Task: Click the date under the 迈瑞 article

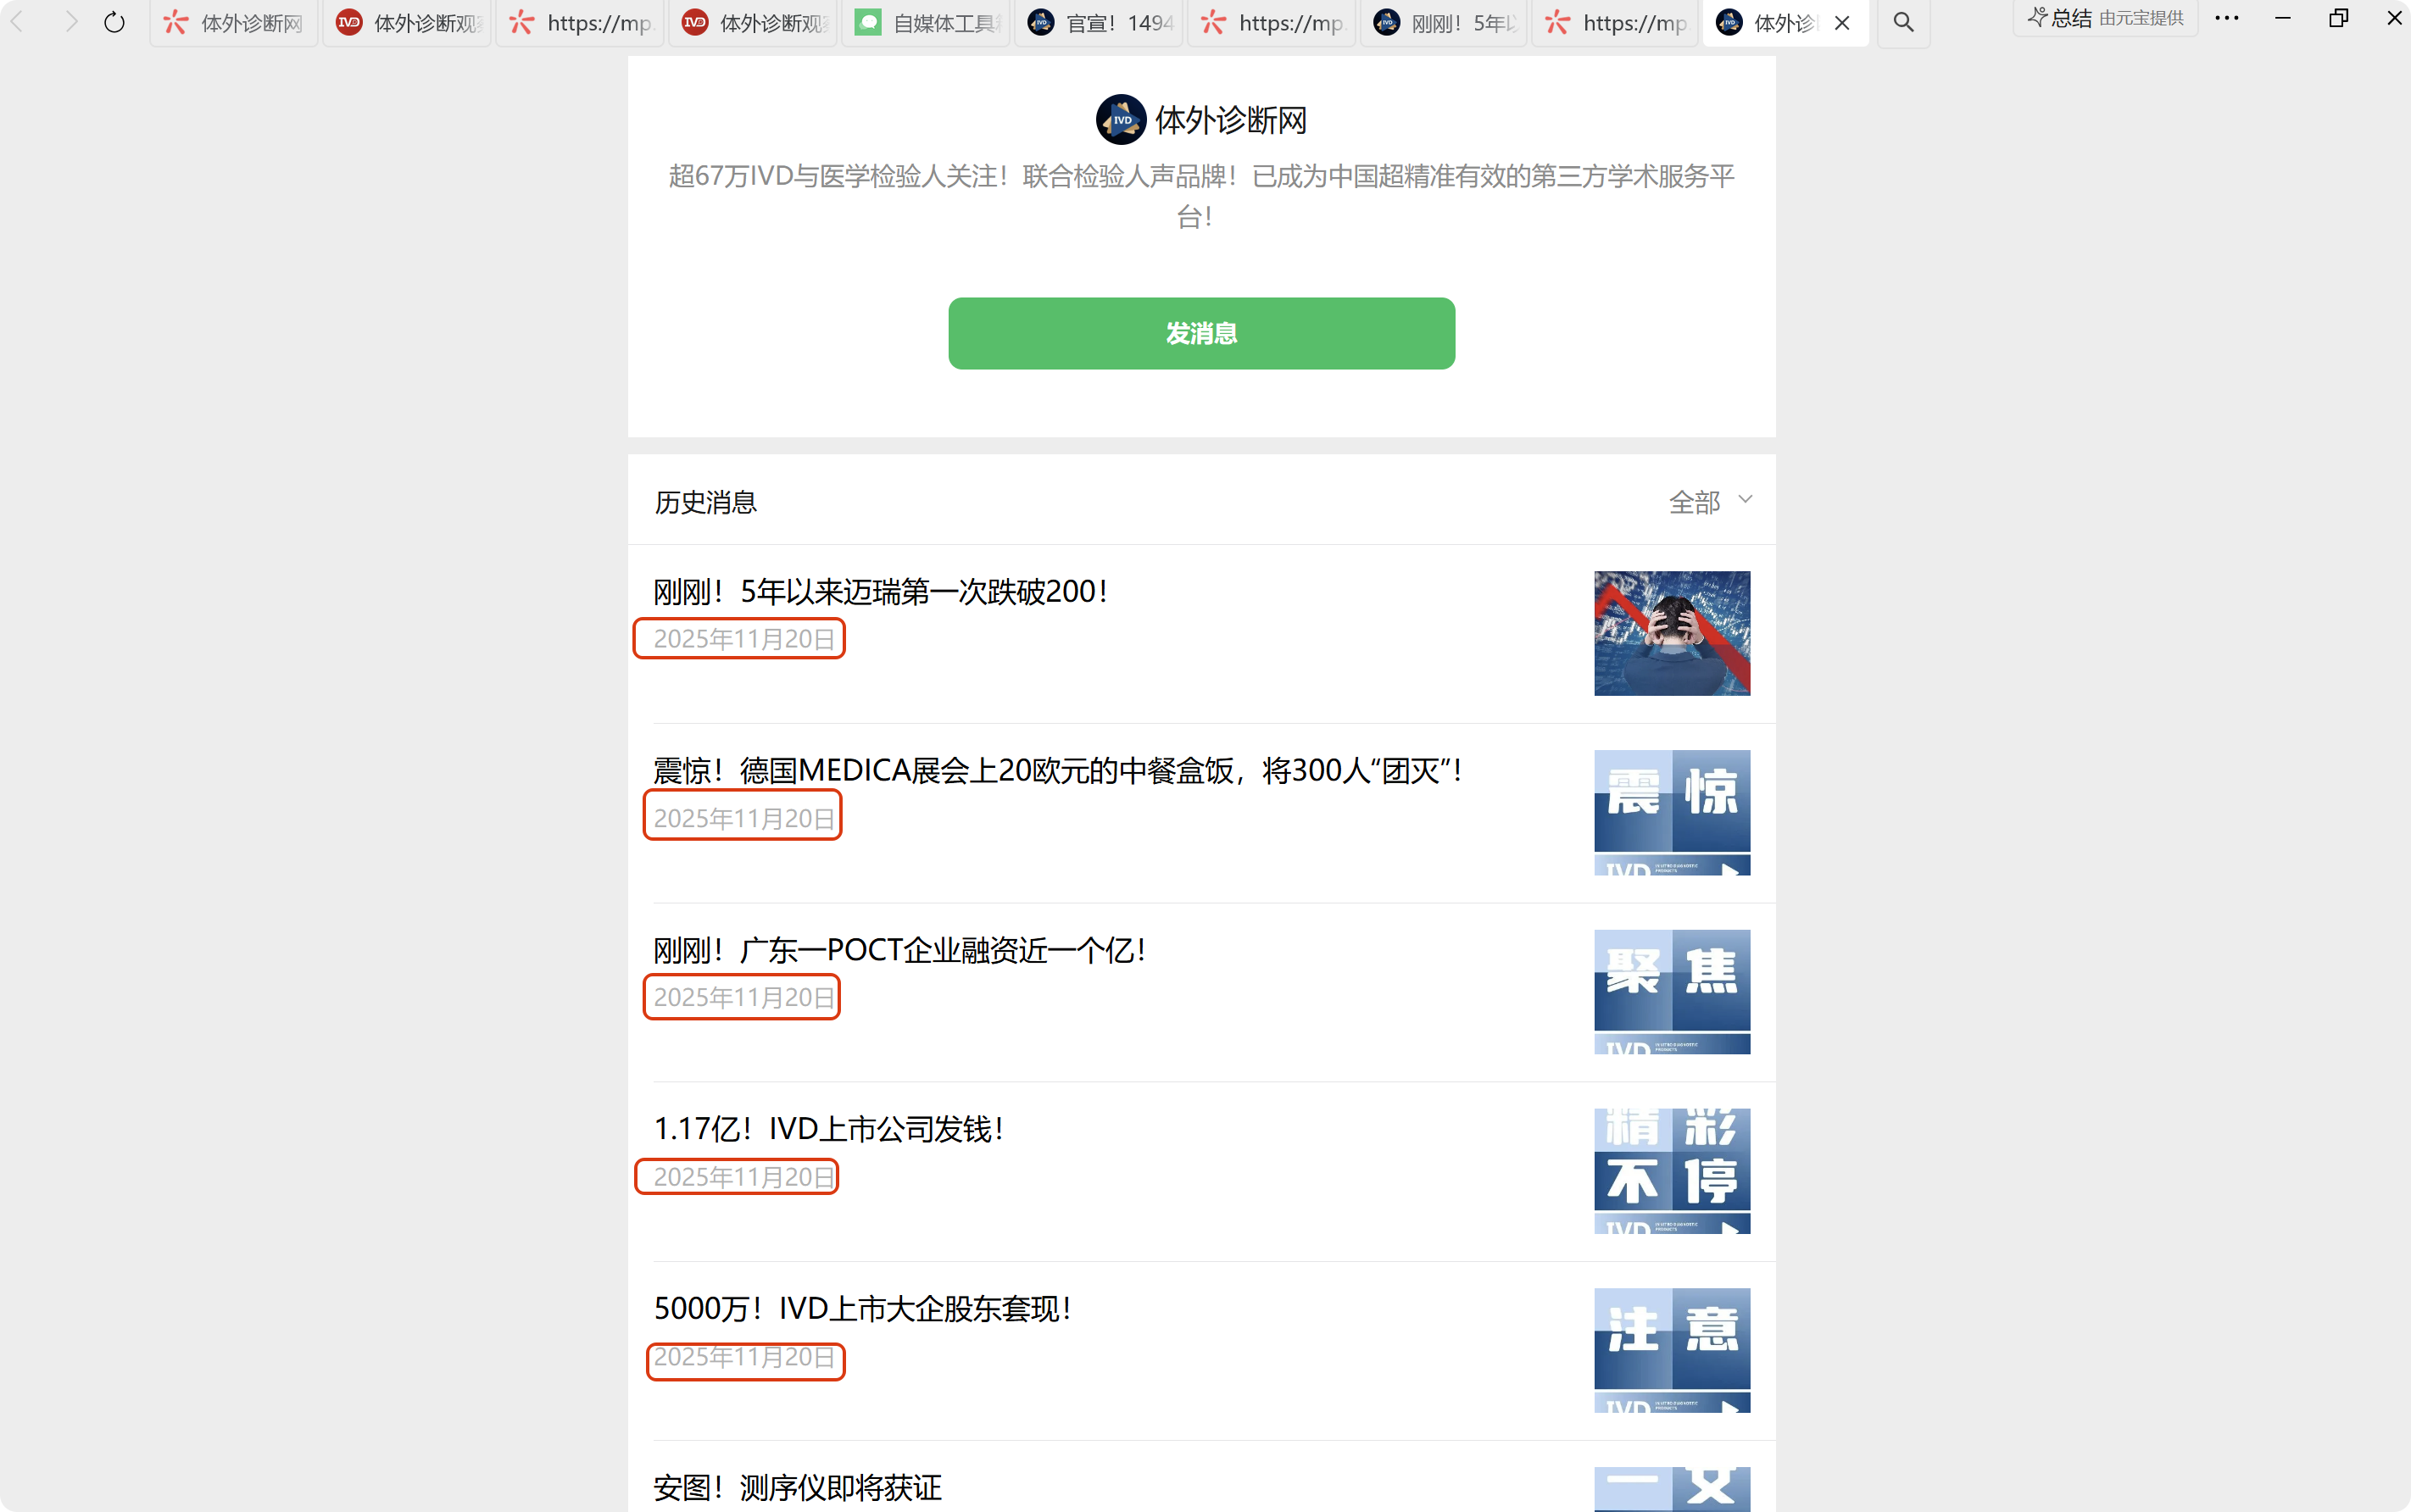Action: (744, 639)
